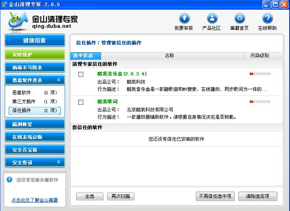Click 北京酷我科技有限公司 company text
Viewport: 290px width, 211px height.
pos(150,110)
